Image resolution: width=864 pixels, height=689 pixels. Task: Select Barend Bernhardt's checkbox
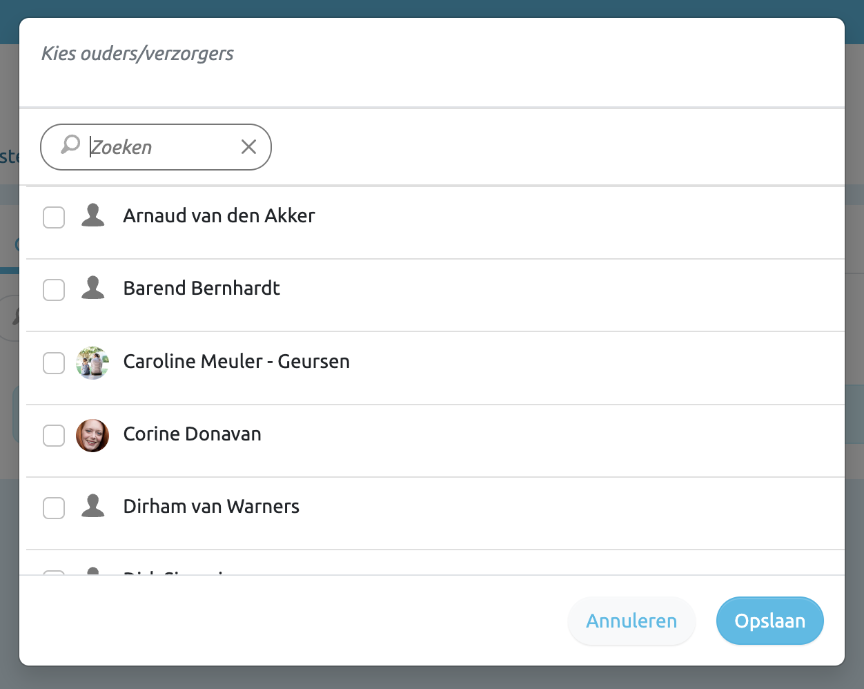[54, 290]
